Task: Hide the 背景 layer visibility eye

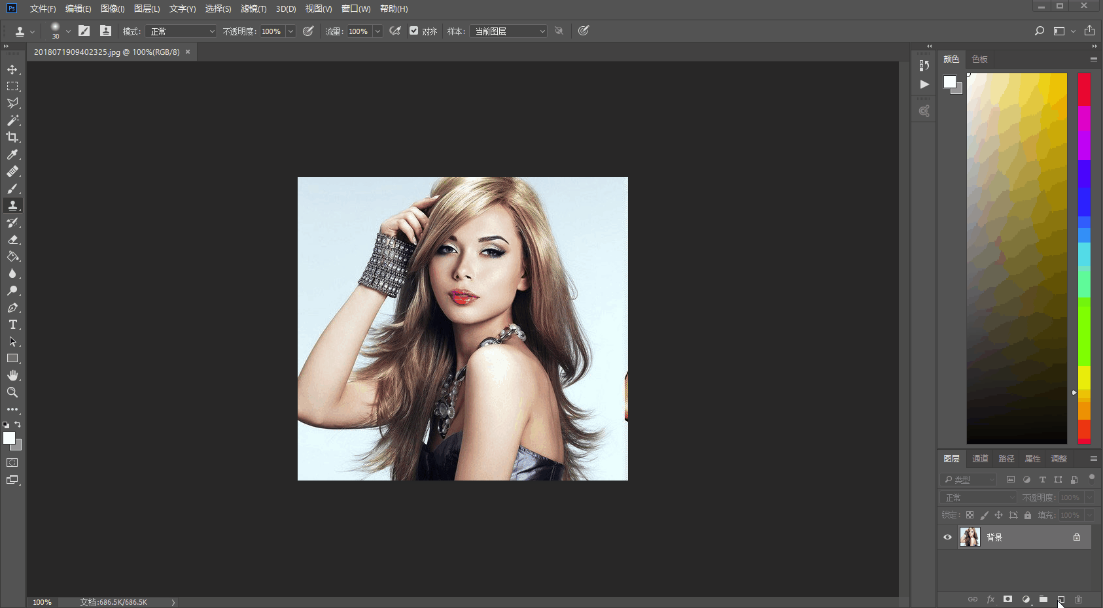Action: pos(947,537)
